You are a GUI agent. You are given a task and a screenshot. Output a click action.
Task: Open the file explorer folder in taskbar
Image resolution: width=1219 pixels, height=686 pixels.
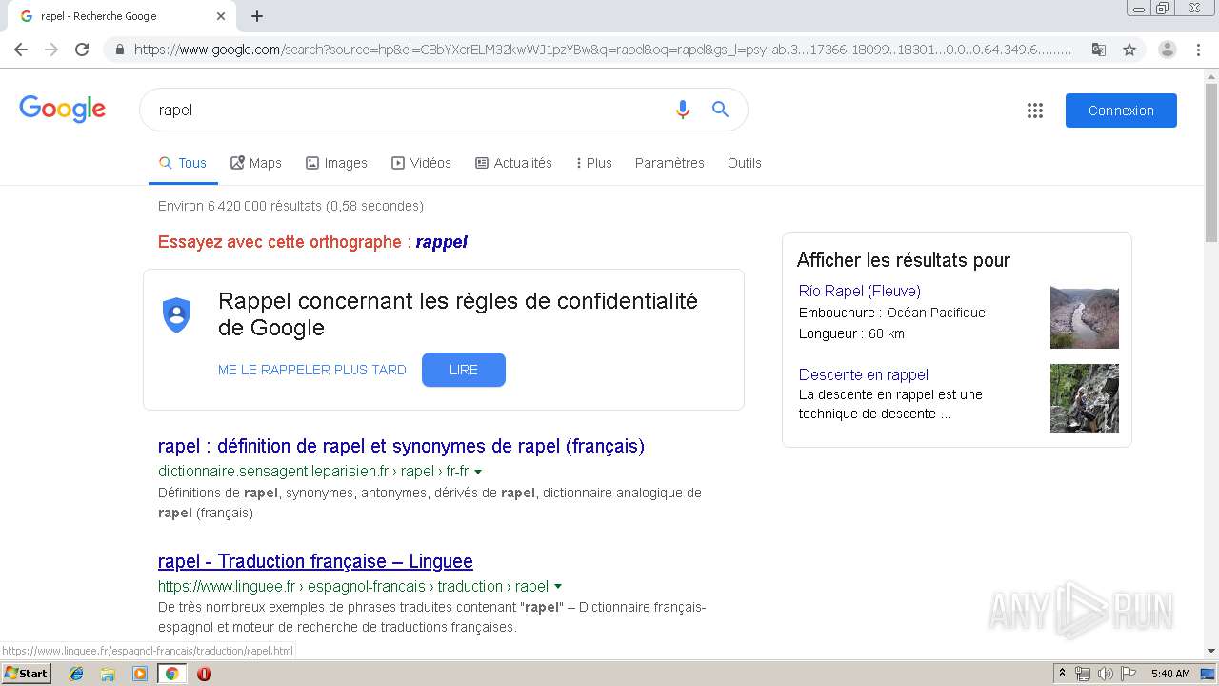tap(108, 674)
